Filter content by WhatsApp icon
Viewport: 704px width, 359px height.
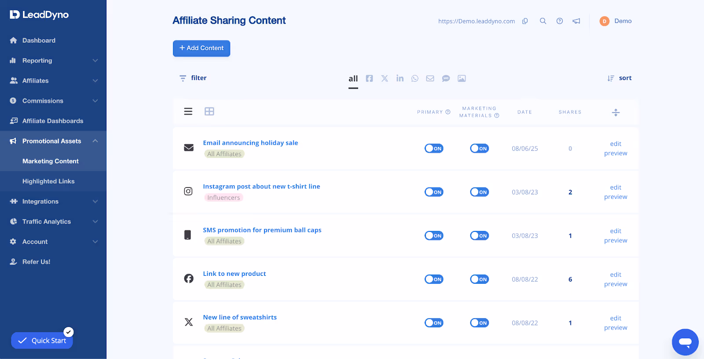[x=415, y=78]
